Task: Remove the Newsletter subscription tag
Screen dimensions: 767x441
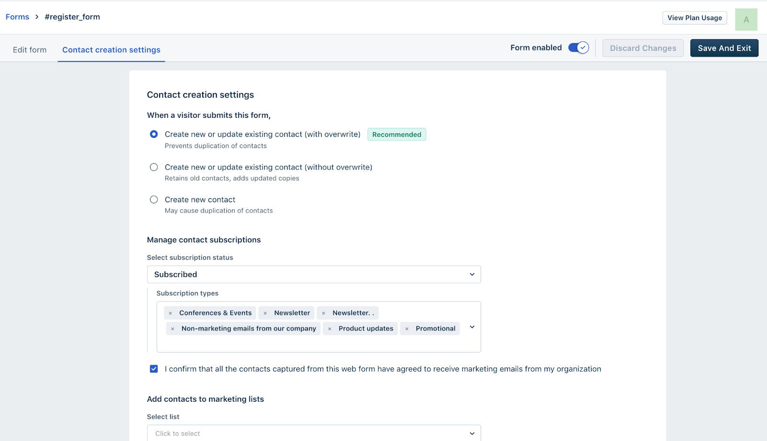Action: coord(265,313)
